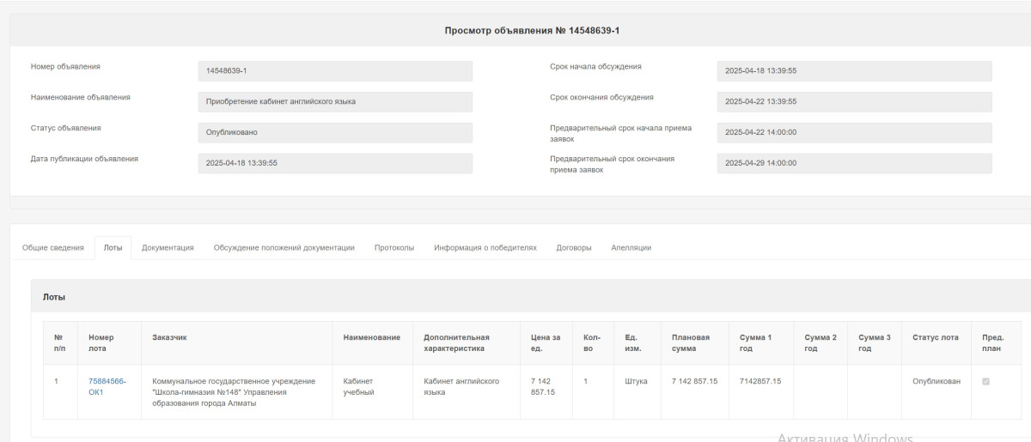Click the Заказчик column header

point(169,337)
